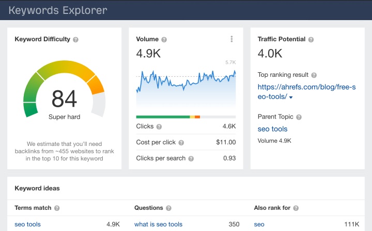Screen dimensions: 372x231
Task: Click help icon next to Keyword Difficulty
Action: (76, 40)
